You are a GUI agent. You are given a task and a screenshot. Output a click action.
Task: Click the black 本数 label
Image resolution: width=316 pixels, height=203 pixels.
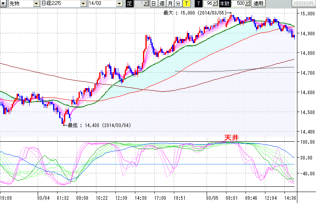(225, 4)
